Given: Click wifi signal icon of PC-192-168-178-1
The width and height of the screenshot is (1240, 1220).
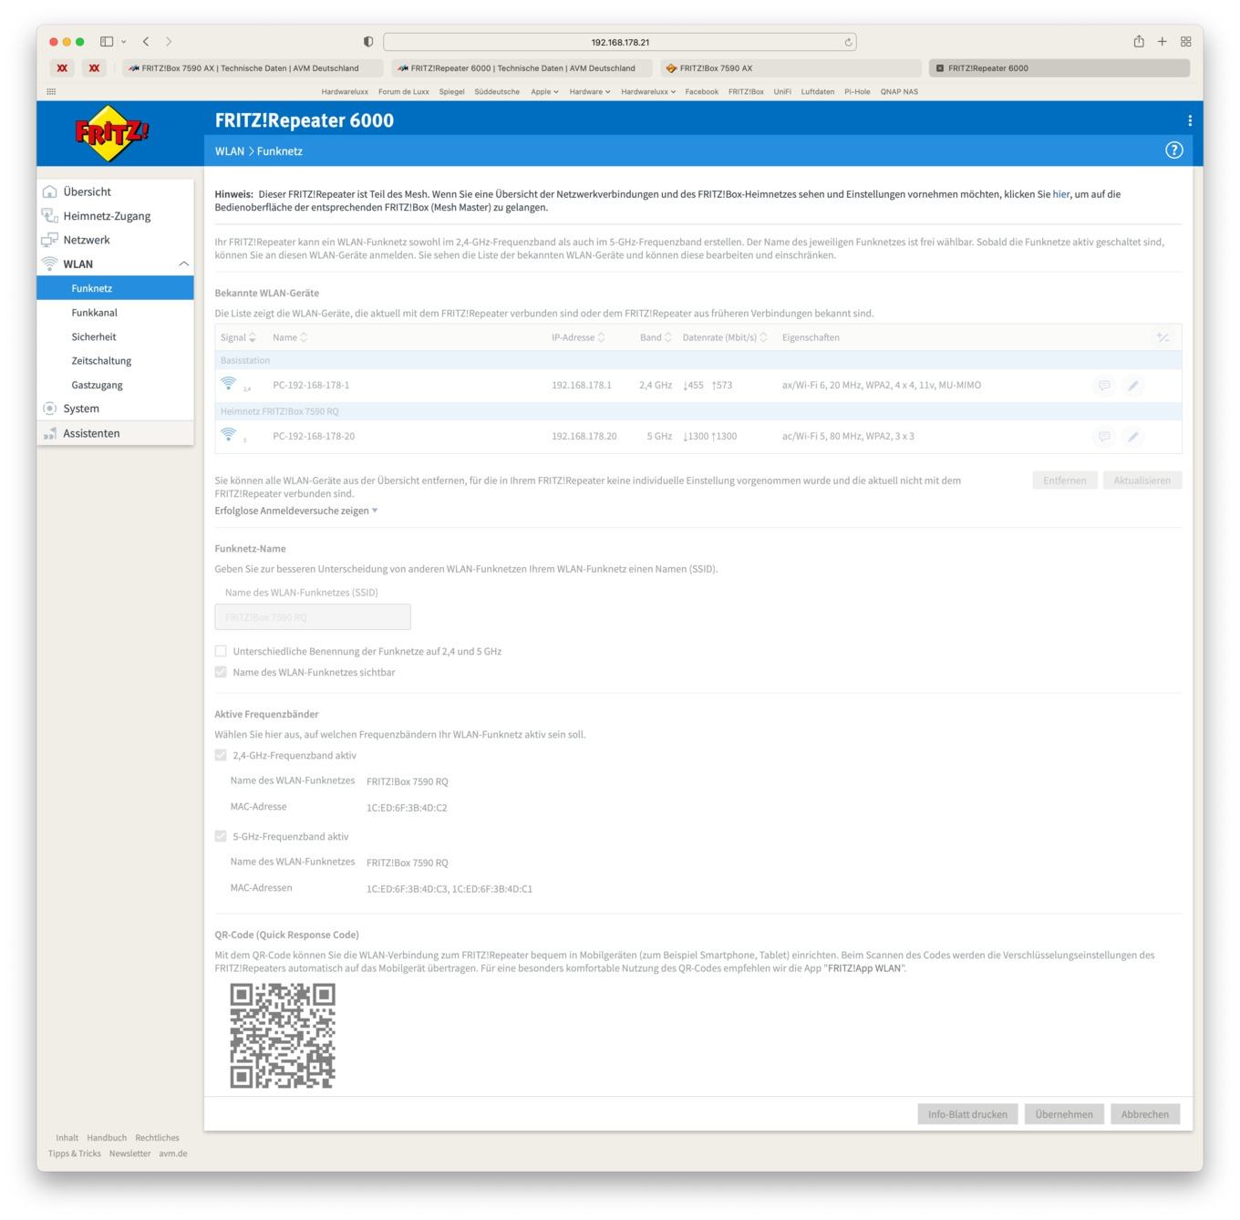Looking at the screenshot, I should [229, 383].
